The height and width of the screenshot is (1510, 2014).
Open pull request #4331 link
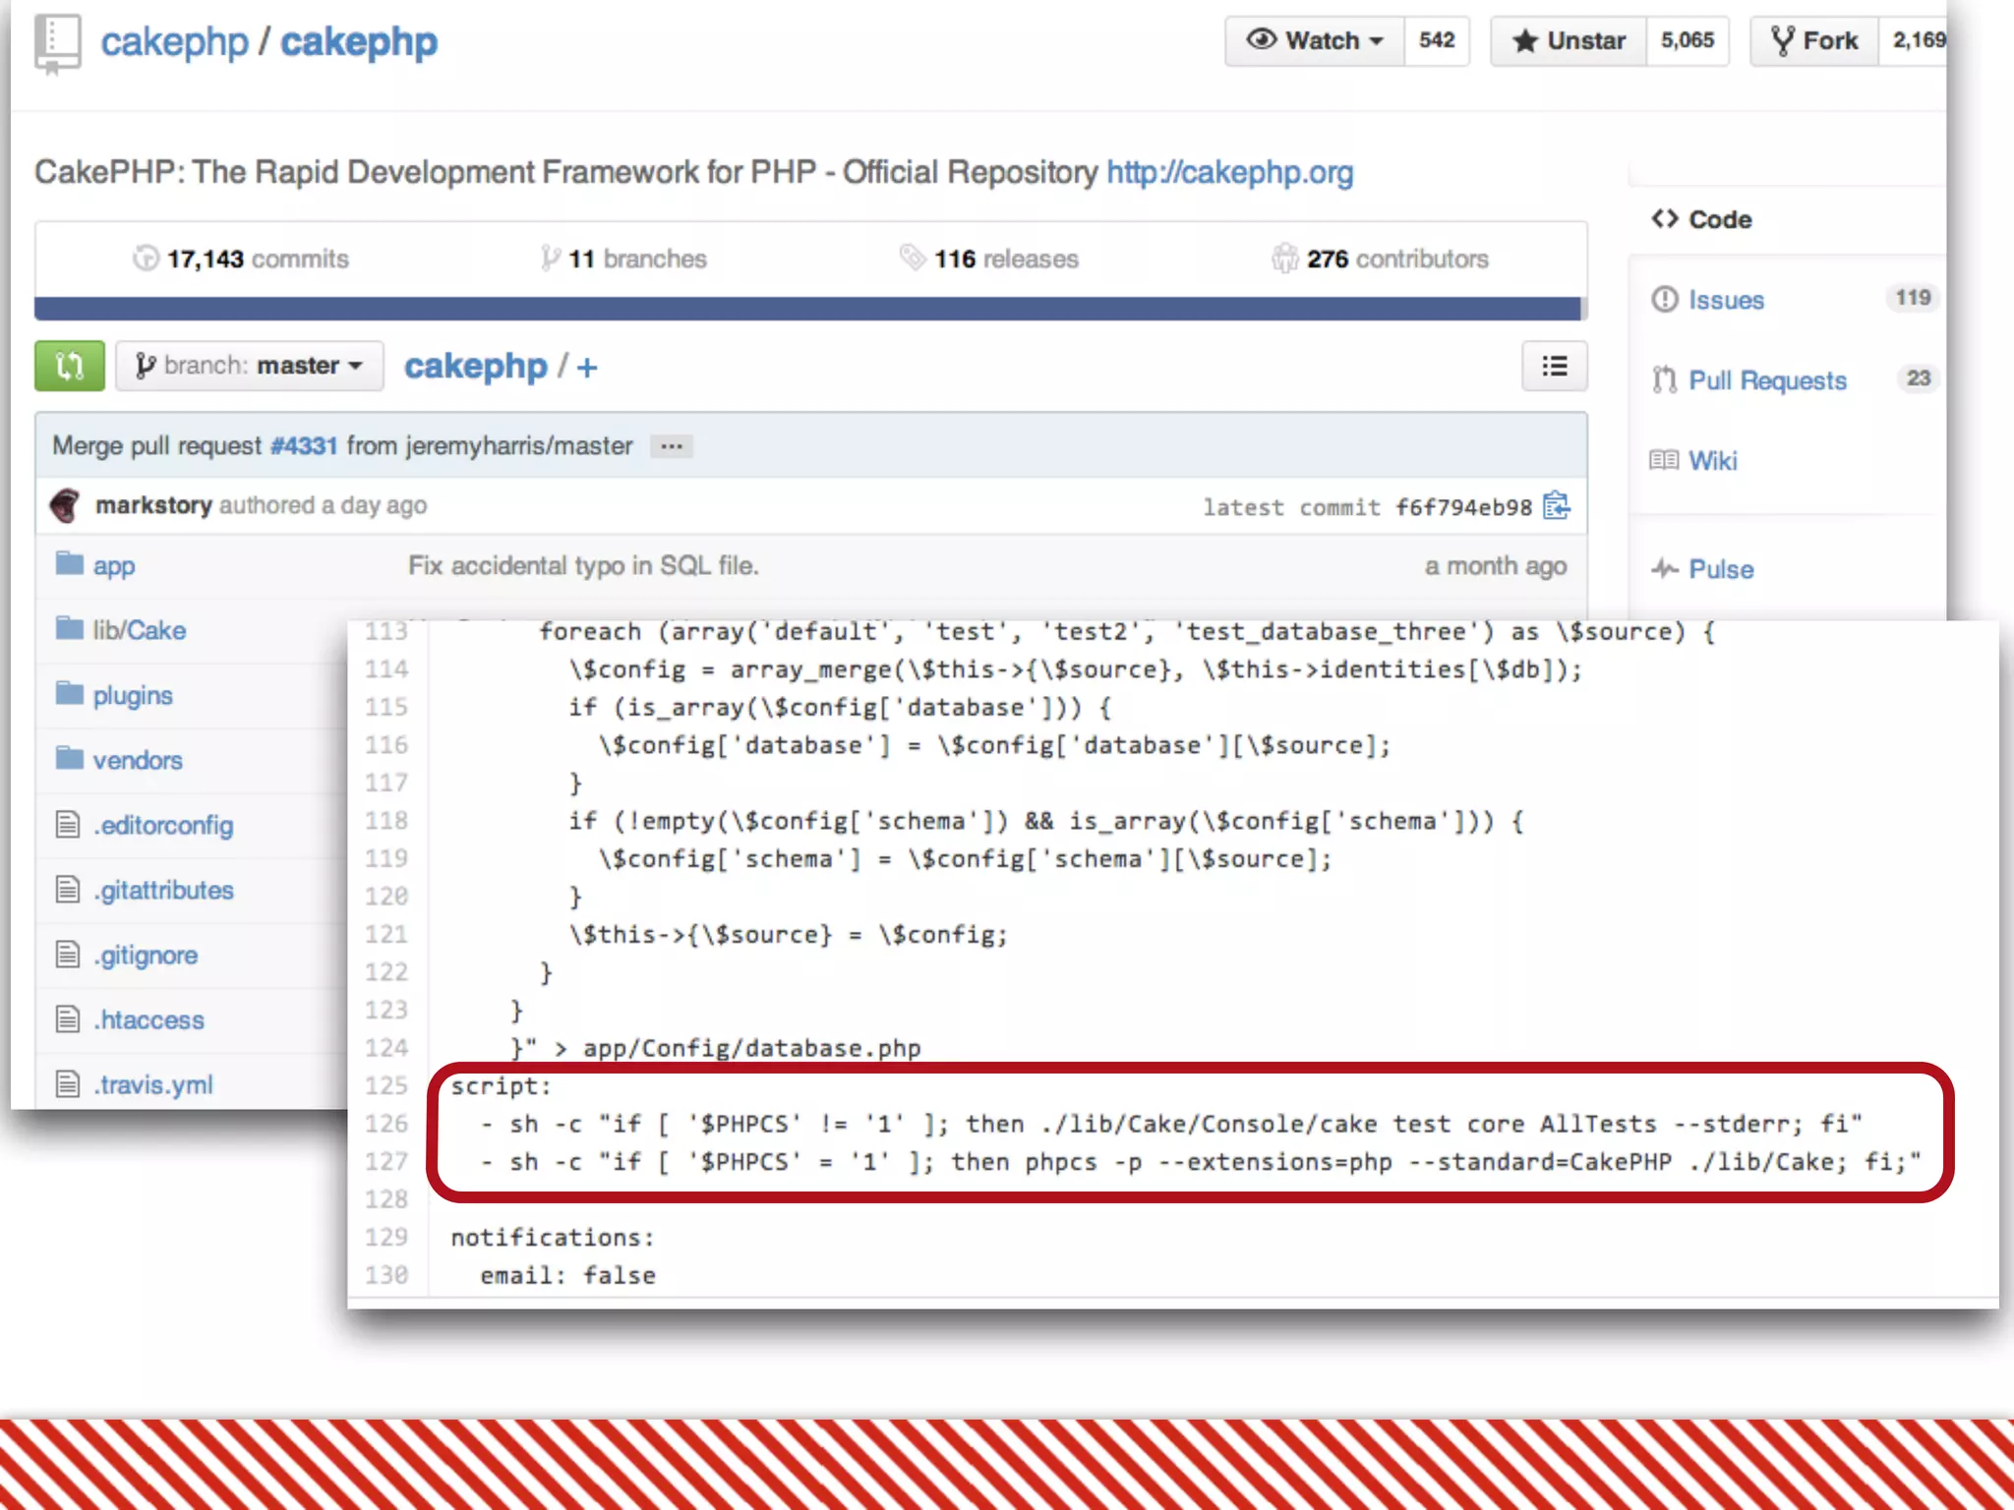(x=304, y=445)
